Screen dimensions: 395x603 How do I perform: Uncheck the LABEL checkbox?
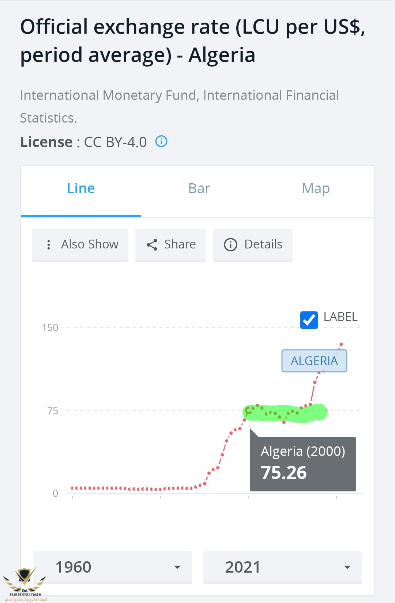click(x=309, y=320)
